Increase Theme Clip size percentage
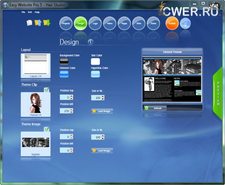 tap(103, 96)
